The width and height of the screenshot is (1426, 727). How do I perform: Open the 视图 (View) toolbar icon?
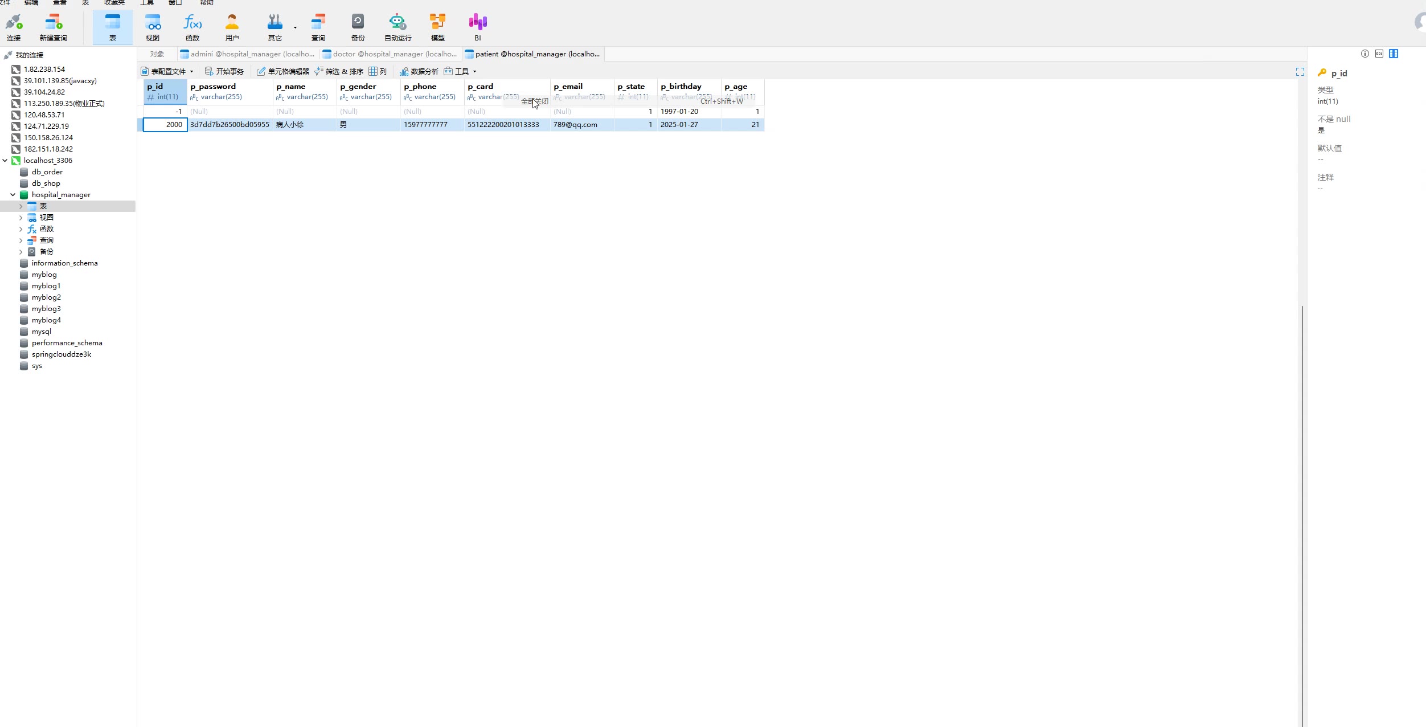point(153,27)
